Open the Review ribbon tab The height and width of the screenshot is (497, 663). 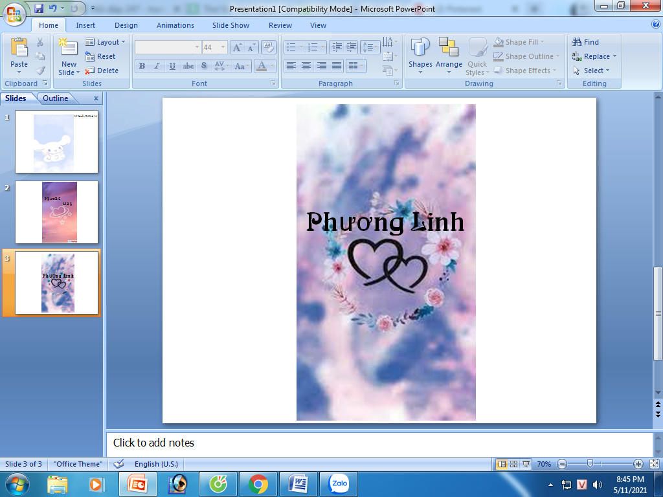coord(280,25)
